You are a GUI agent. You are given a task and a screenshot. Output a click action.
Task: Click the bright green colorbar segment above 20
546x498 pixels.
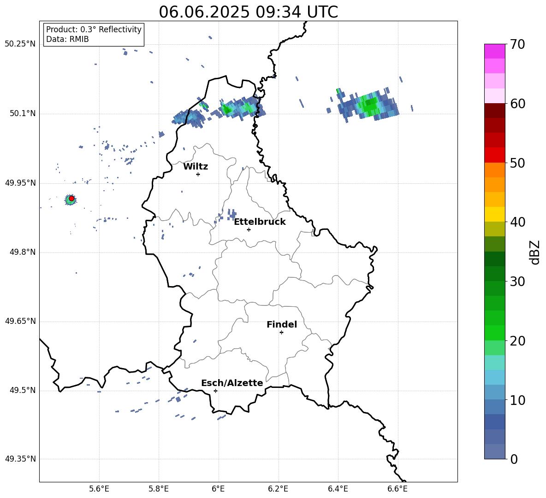495,333
